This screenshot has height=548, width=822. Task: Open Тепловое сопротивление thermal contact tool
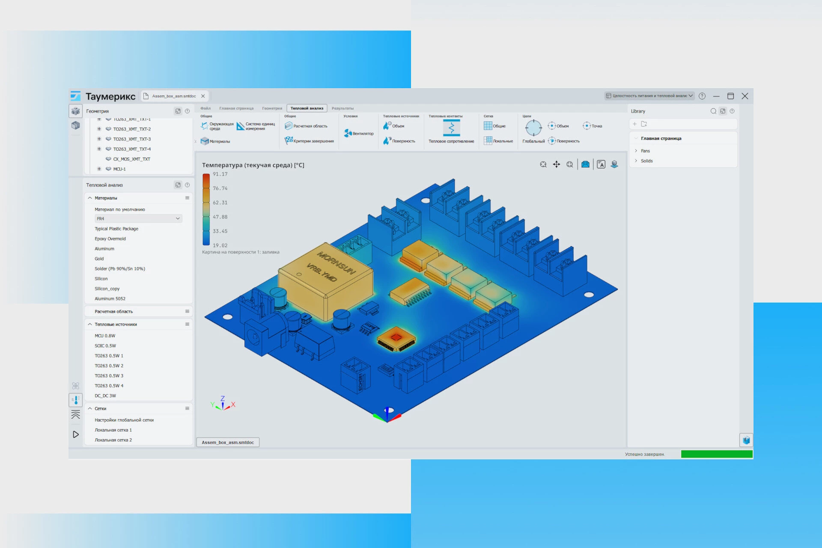(x=451, y=128)
